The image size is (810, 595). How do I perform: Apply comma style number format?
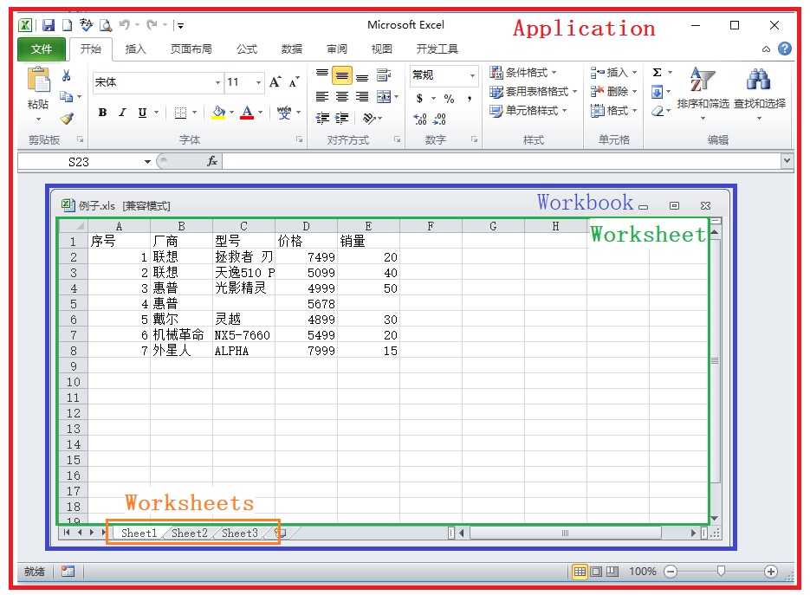pyautogui.click(x=469, y=98)
